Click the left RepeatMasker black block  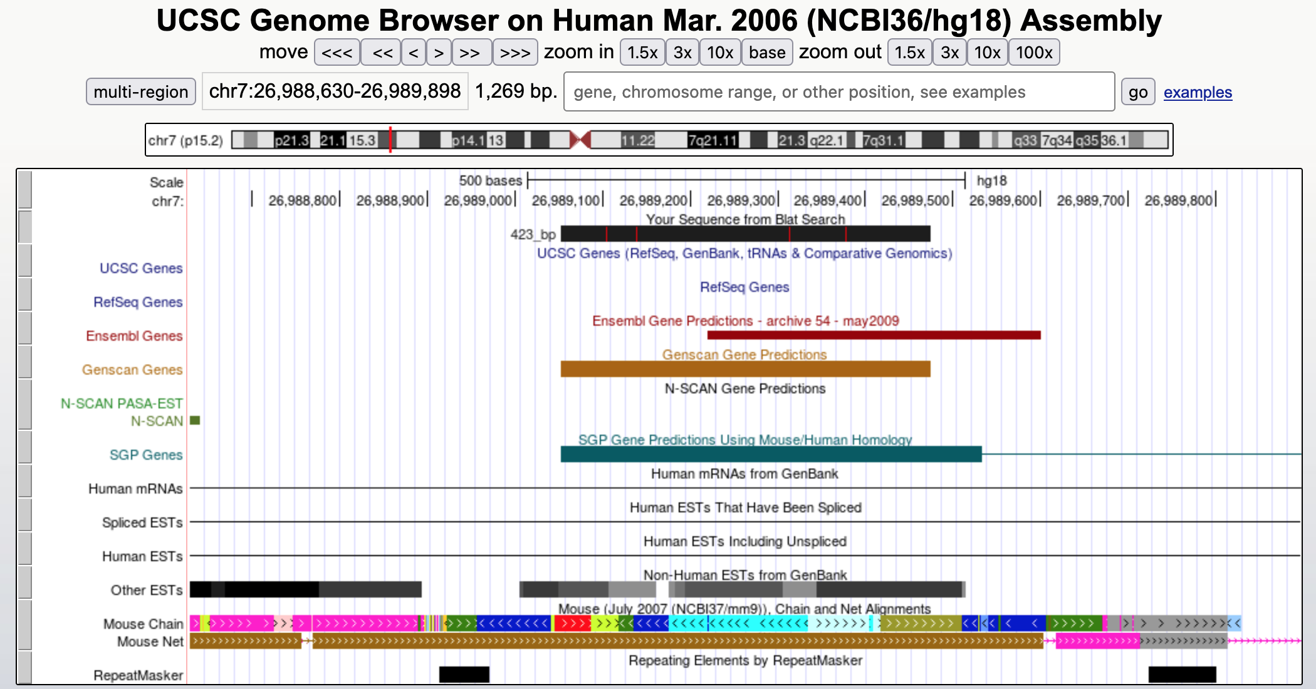click(464, 675)
